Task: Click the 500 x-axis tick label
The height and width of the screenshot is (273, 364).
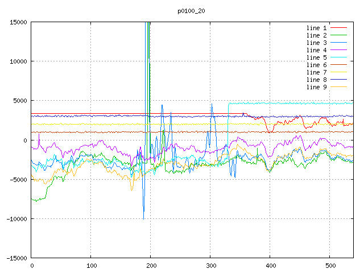Action: [330, 265]
